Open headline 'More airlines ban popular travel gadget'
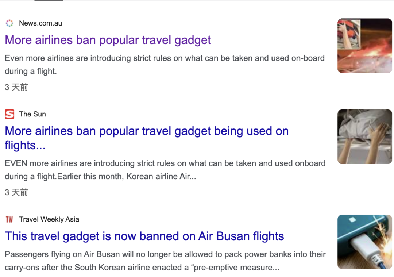Screen dimensions: 394x277 (108, 40)
